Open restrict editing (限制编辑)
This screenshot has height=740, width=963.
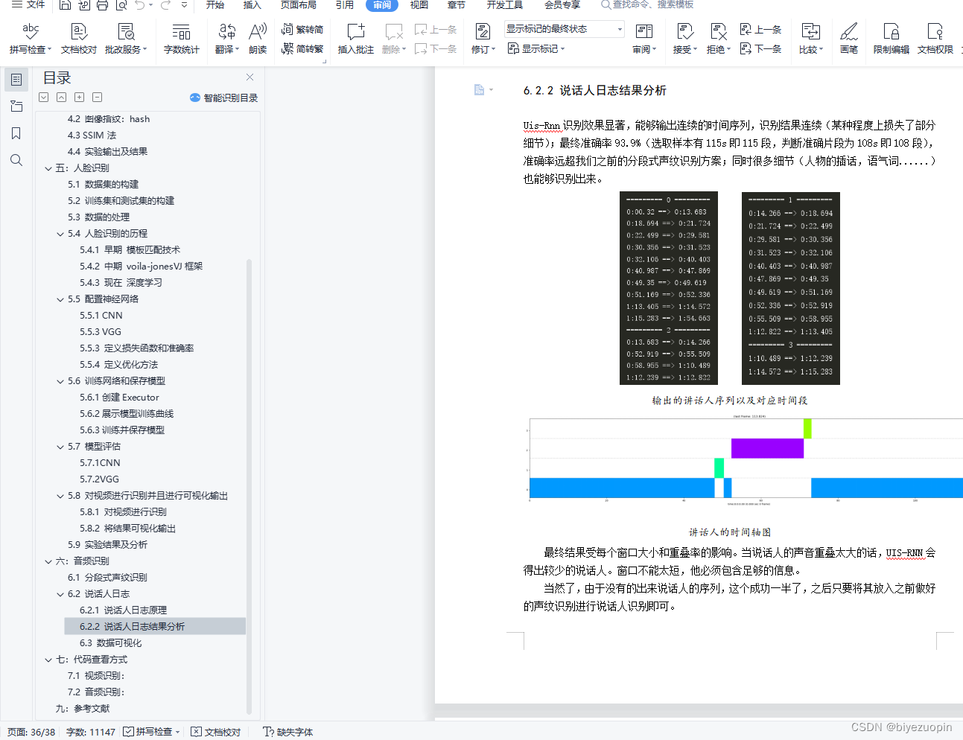[891, 39]
